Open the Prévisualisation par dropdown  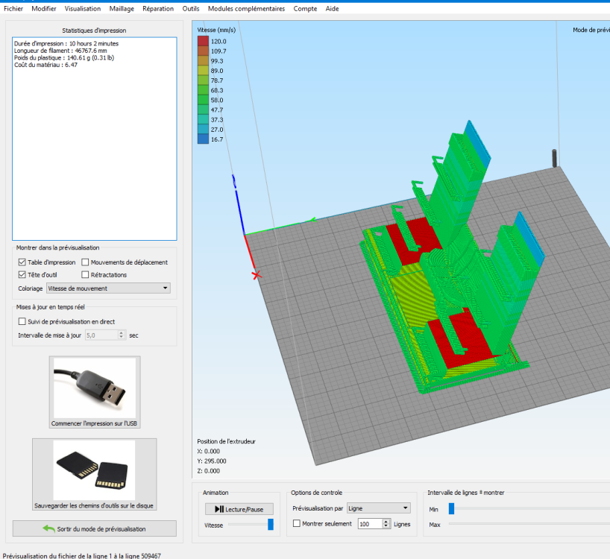tap(379, 508)
